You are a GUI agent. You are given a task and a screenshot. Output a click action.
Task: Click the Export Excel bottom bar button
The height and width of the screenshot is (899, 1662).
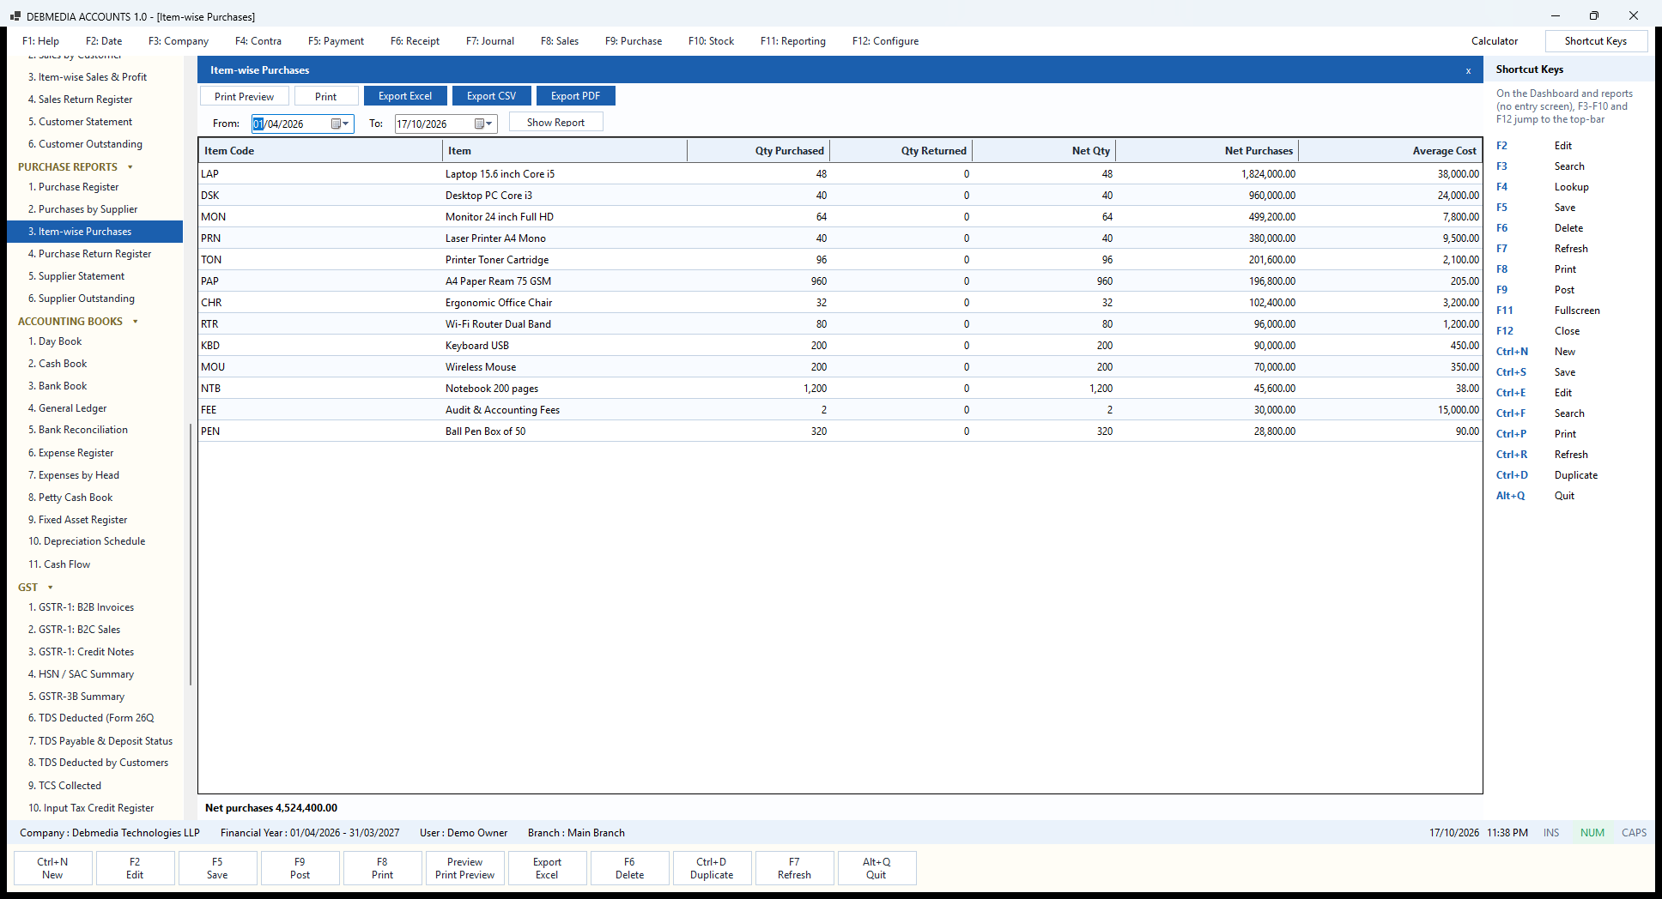point(547,868)
